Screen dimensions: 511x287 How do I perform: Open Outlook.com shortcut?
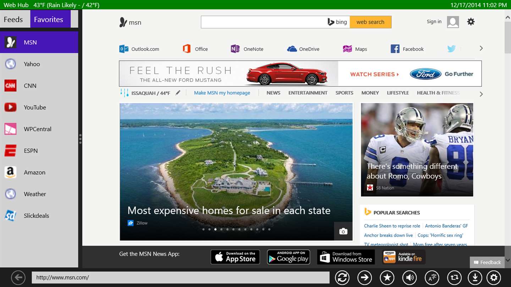139,49
